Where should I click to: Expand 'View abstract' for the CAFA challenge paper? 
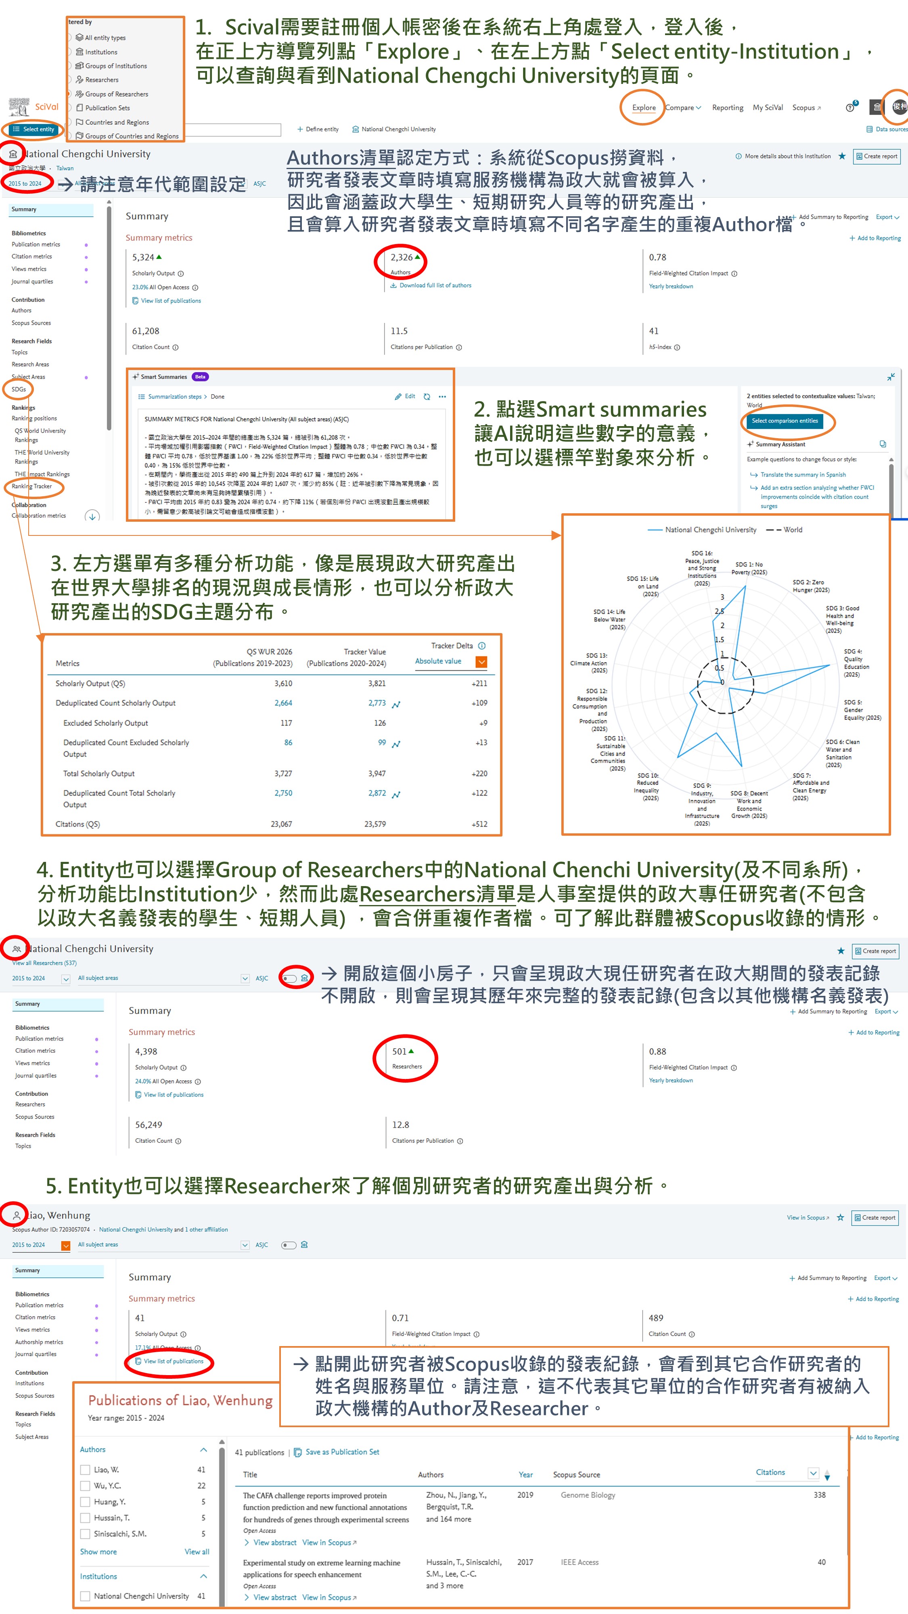coord(270,1543)
